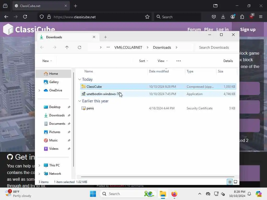Open File Explorer from the taskbar
Viewport: 267px width, 200px height.
tap(163, 194)
